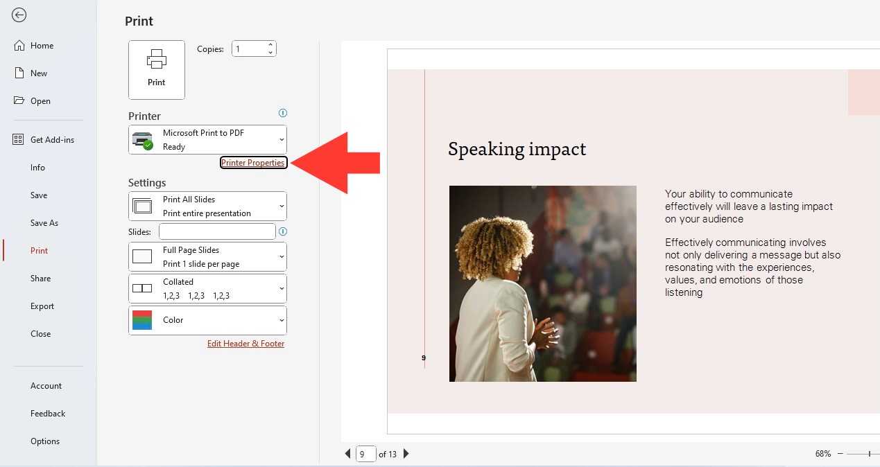Click the Slides range input field
This screenshot has width=880, height=467.
tap(218, 231)
